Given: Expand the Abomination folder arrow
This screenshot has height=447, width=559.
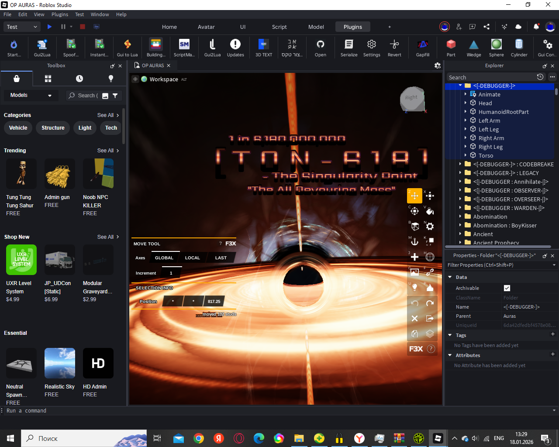Looking at the screenshot, I should pos(460,217).
